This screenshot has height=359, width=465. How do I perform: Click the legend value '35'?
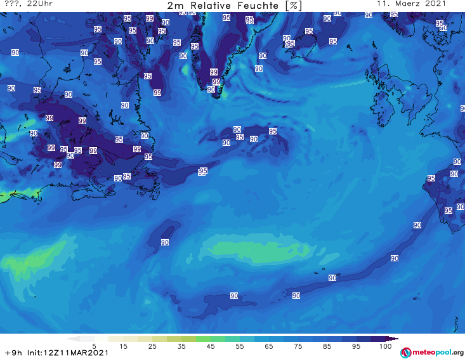[181, 346]
